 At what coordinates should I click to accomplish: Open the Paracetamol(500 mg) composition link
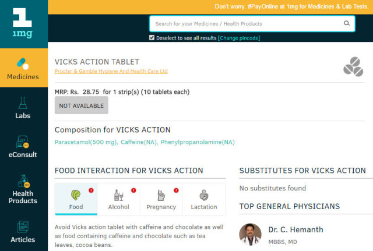(x=86, y=142)
